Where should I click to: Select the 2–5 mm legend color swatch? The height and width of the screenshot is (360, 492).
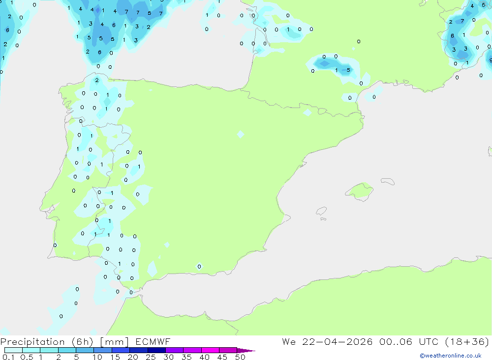[x=67, y=350]
